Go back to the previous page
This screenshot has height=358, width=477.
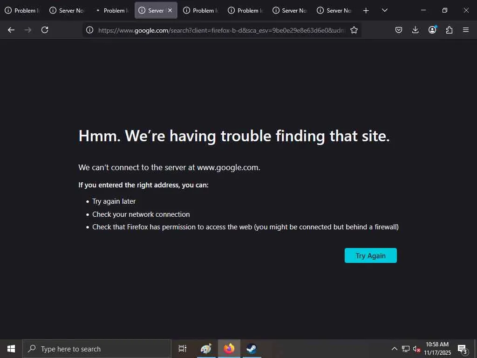click(x=11, y=30)
